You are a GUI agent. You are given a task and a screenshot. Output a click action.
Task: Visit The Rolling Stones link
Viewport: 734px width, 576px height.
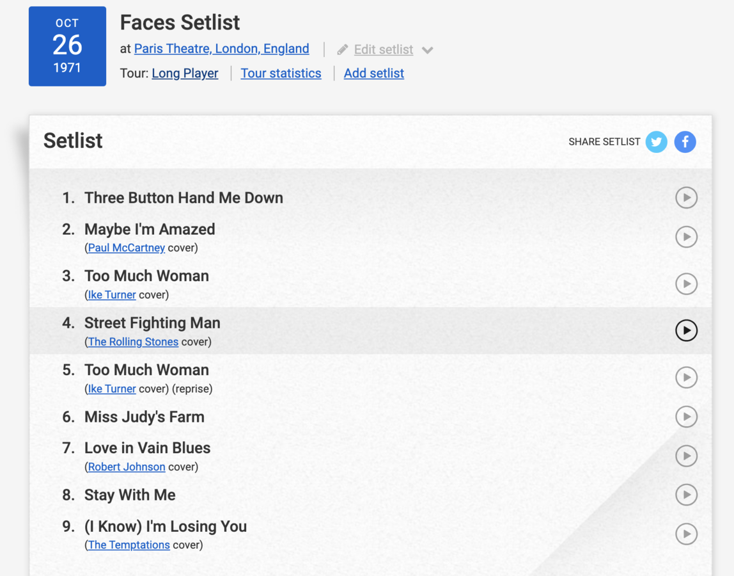click(x=132, y=342)
